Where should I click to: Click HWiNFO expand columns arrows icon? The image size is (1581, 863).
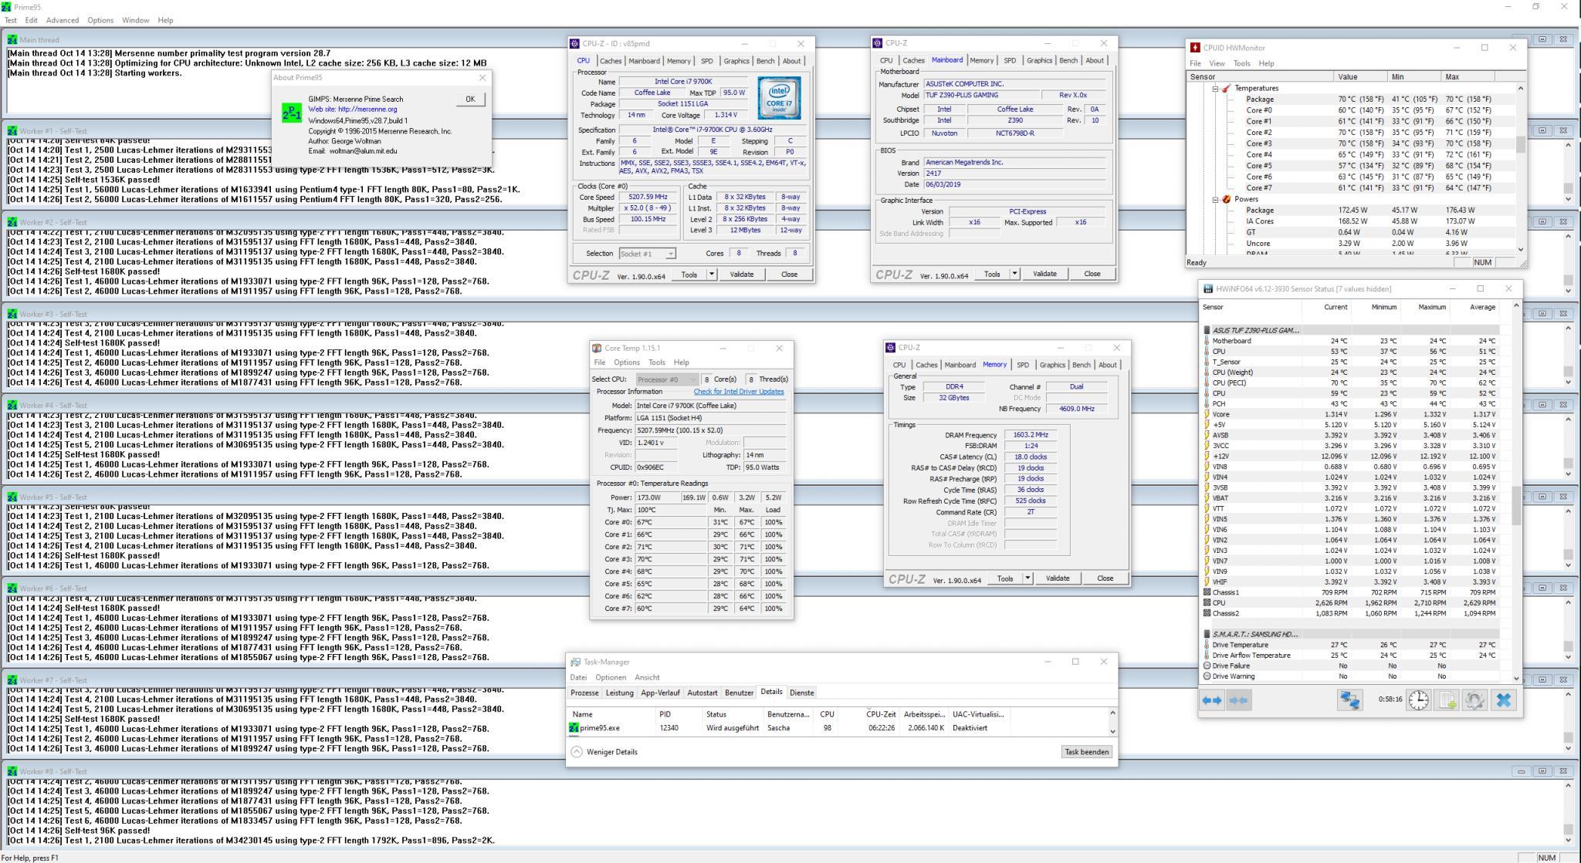click(x=1212, y=700)
